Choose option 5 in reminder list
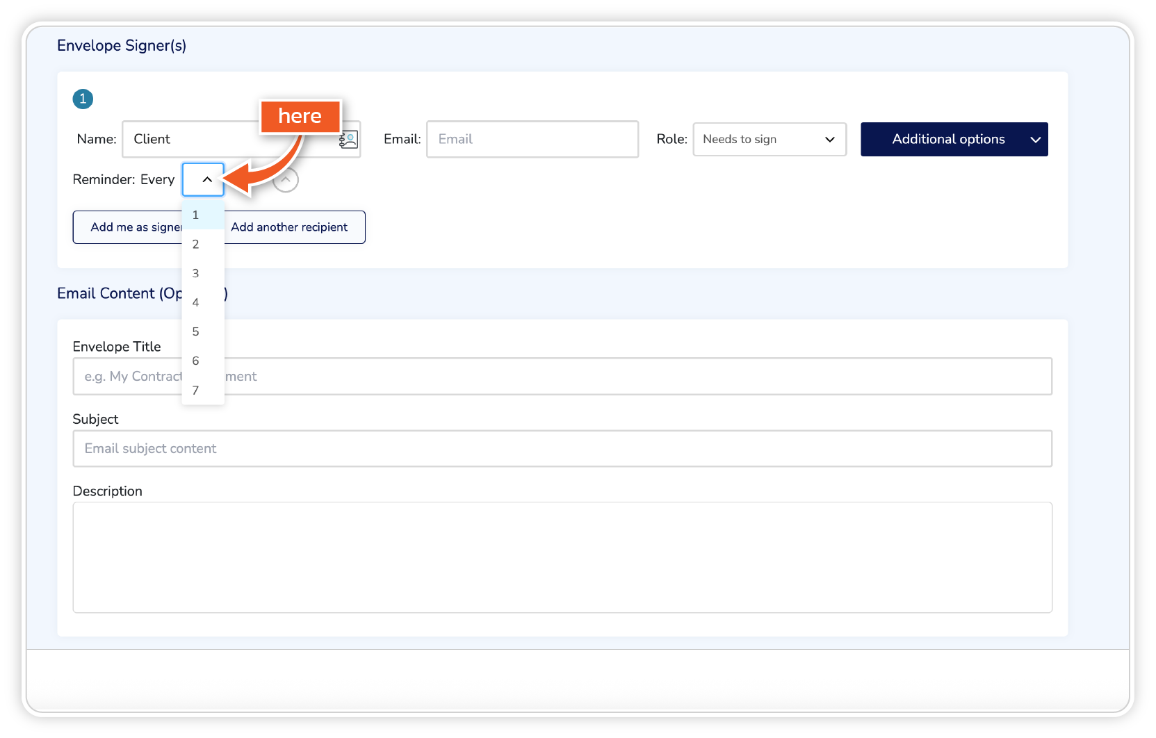 pyautogui.click(x=203, y=331)
